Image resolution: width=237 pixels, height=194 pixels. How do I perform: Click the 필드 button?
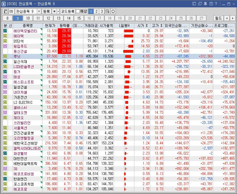(219, 18)
